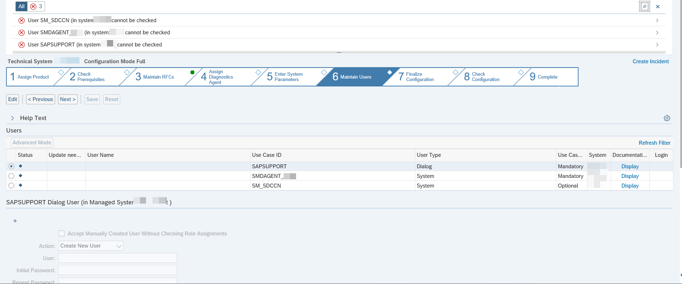The height and width of the screenshot is (284, 682).
Task: Expand SM_SDCCN error message details
Action: 657,20
